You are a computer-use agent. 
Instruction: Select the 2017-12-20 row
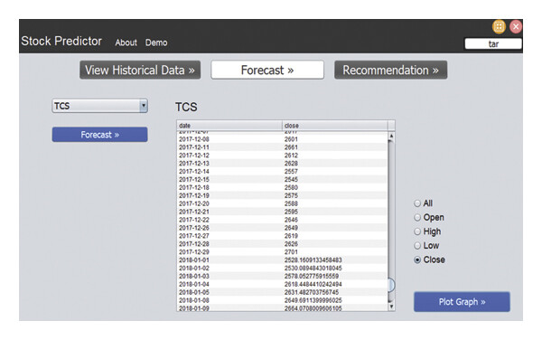click(283, 203)
